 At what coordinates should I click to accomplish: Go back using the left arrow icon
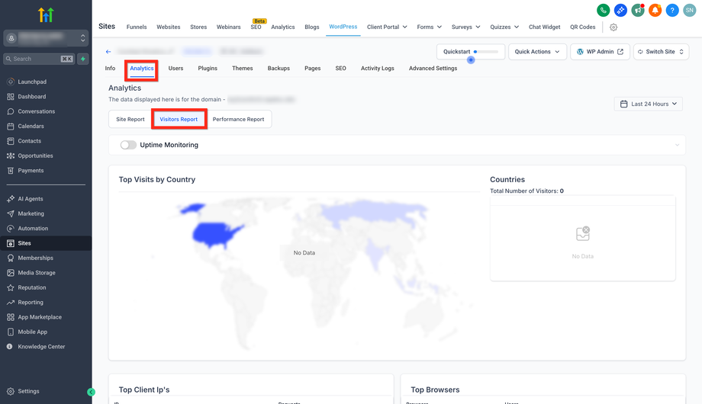108,52
